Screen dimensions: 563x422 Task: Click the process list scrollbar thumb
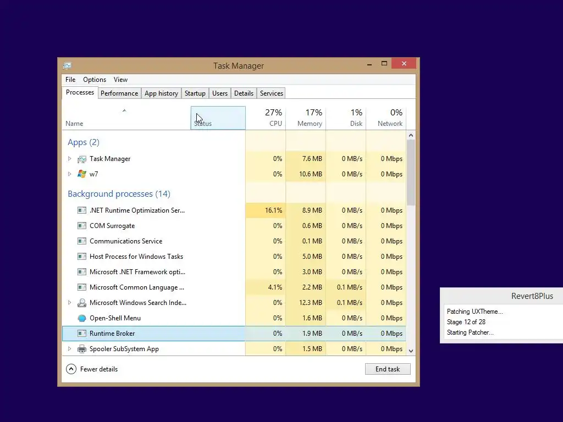tap(411, 172)
